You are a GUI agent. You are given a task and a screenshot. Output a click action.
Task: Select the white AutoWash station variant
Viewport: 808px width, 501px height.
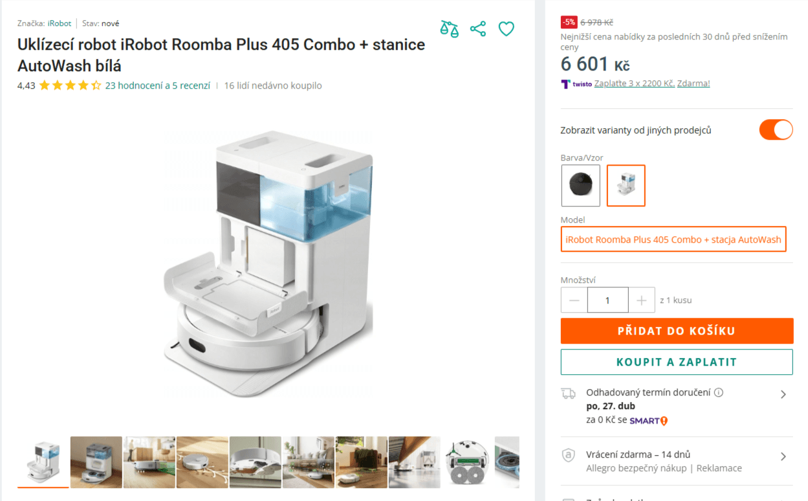point(626,186)
